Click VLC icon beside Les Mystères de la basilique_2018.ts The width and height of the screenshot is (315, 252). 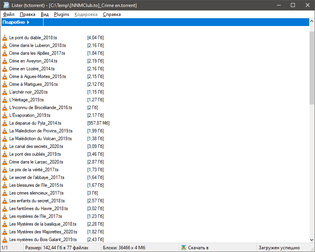click(5, 224)
